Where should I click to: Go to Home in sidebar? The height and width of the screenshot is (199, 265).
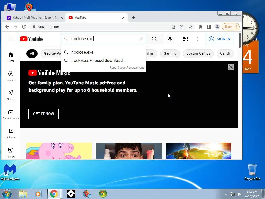(11, 57)
